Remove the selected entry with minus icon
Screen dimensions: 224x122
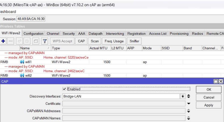10,41
